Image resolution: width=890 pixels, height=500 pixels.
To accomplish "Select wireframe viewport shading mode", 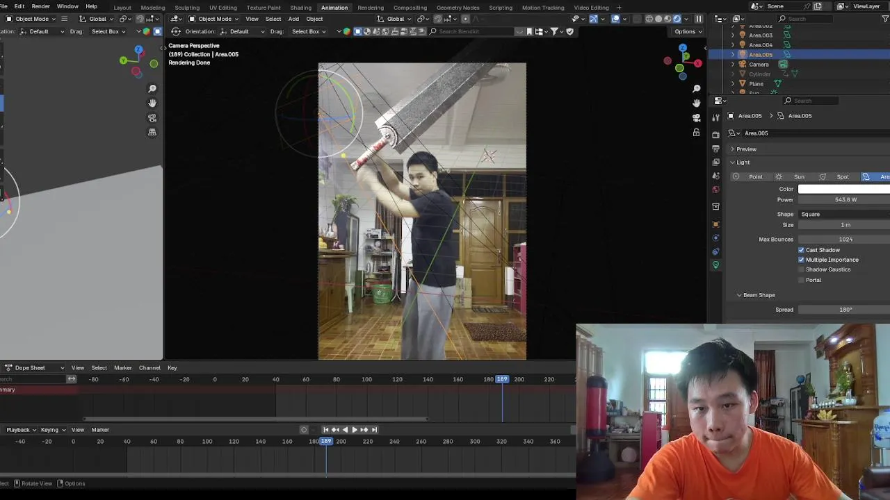I will click(x=649, y=19).
